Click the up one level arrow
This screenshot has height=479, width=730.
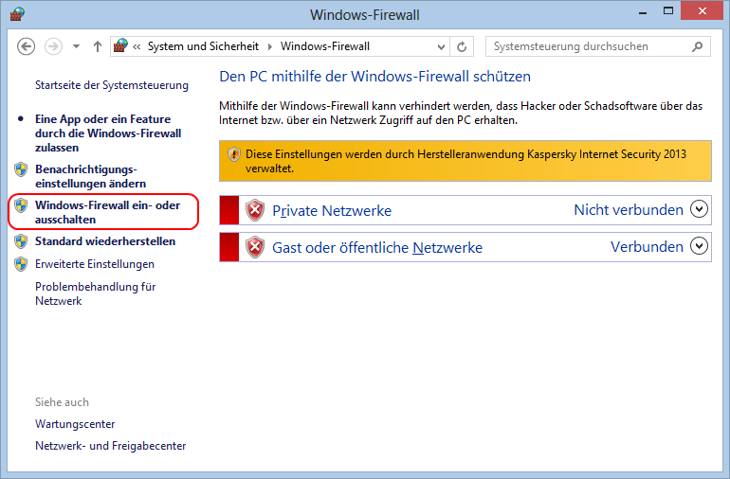pos(98,46)
